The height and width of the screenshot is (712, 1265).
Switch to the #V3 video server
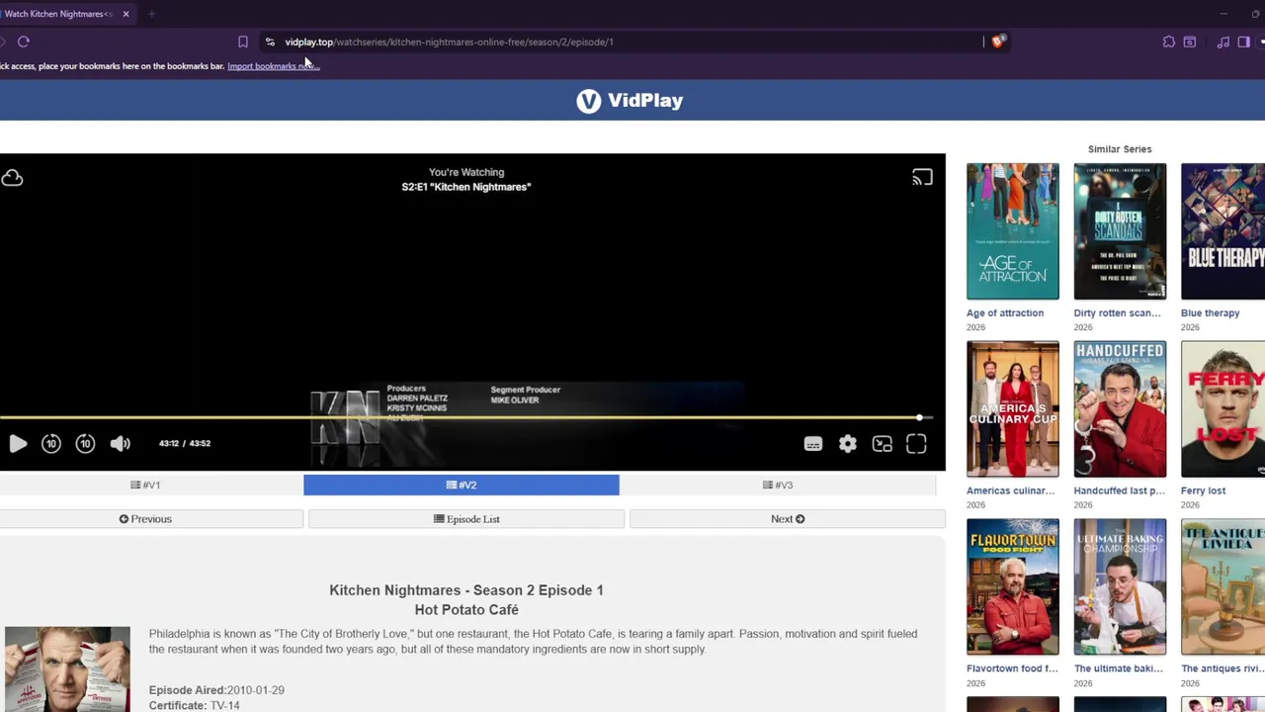point(778,485)
